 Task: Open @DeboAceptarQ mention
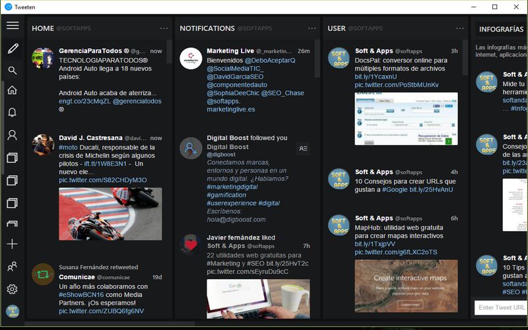[x=270, y=60]
